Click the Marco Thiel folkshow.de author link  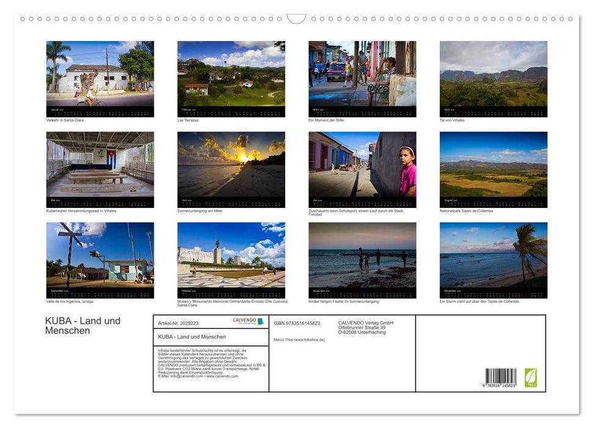[x=299, y=340]
